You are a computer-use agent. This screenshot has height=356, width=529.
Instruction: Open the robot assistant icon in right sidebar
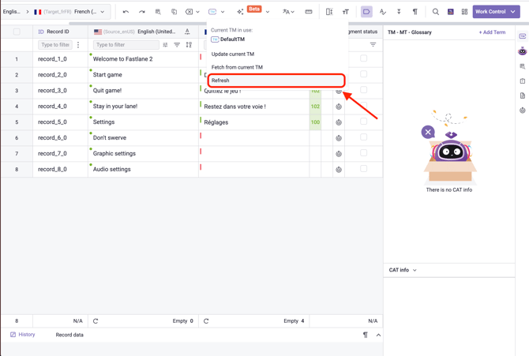pos(522,51)
